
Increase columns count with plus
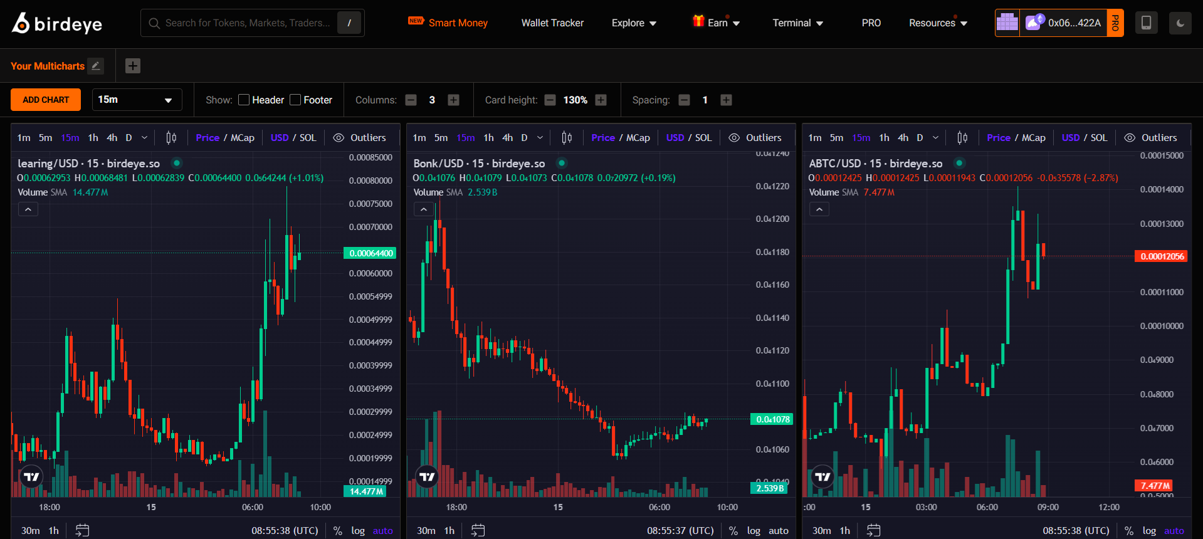point(454,100)
